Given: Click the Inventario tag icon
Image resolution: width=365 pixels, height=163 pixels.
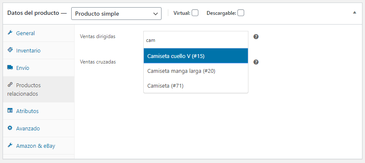Looking at the screenshot, I should coord(10,50).
